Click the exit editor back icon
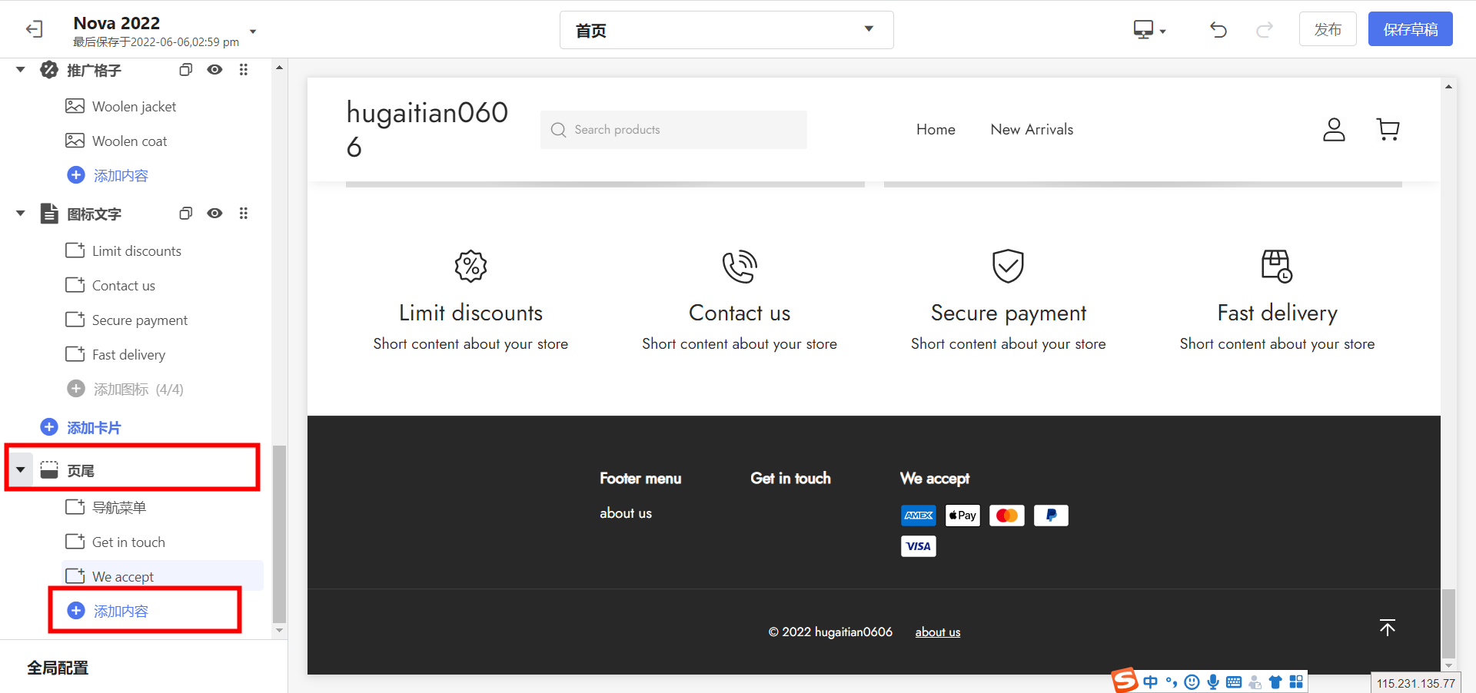The height and width of the screenshot is (693, 1476). pyautogui.click(x=34, y=30)
